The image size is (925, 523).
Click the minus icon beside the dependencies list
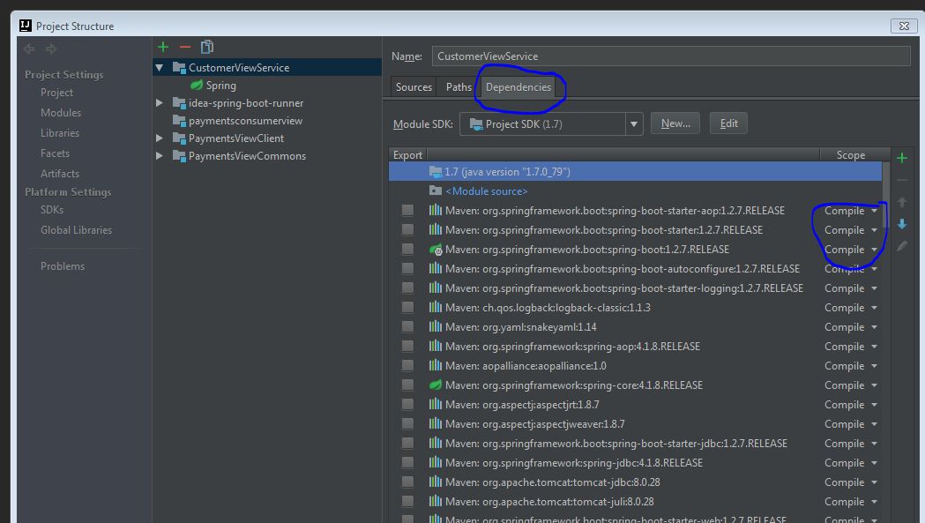(x=902, y=180)
